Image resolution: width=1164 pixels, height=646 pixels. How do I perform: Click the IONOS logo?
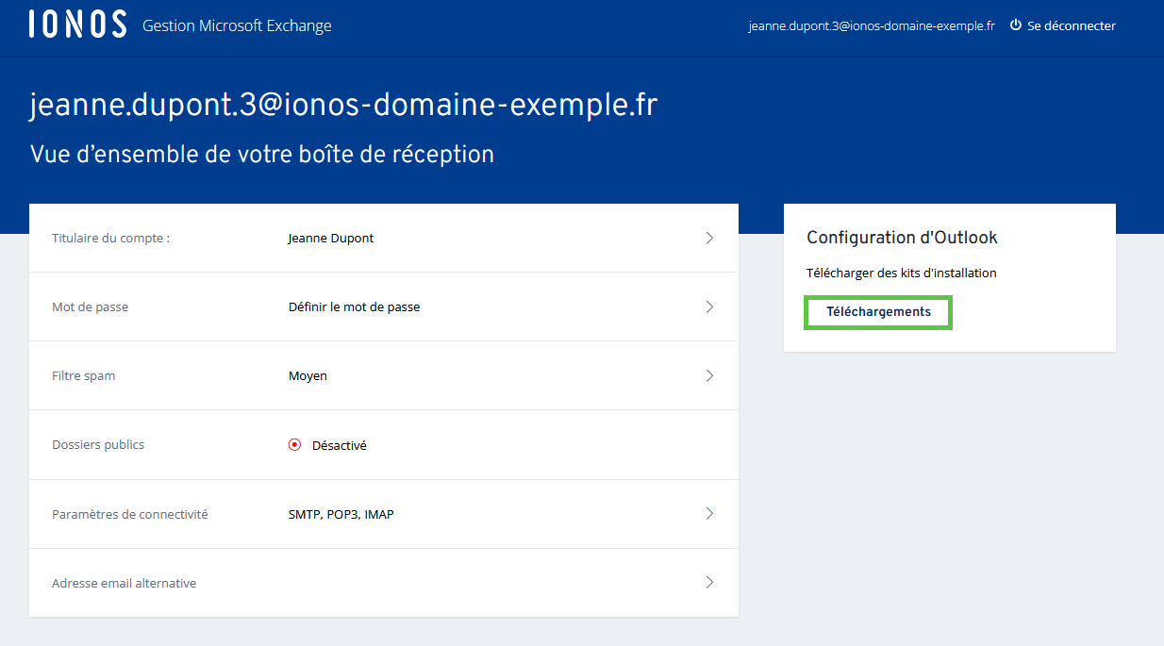[x=77, y=25]
